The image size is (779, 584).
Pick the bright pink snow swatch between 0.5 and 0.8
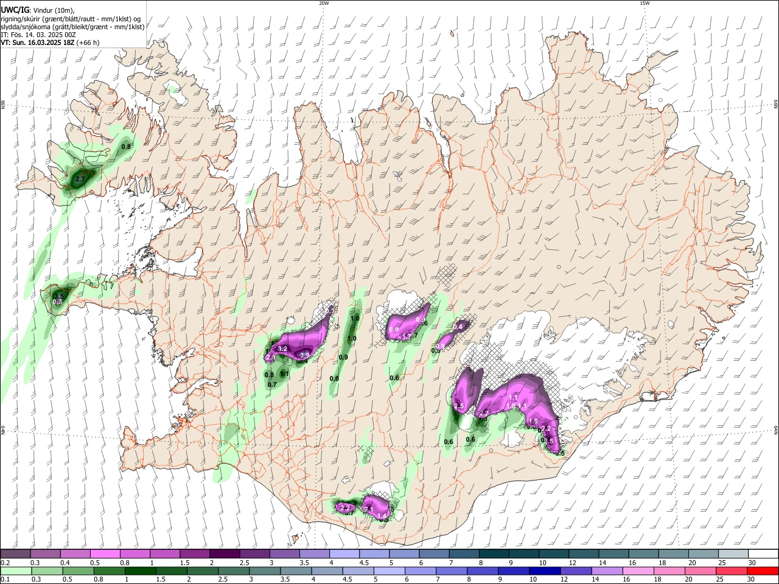(105, 554)
